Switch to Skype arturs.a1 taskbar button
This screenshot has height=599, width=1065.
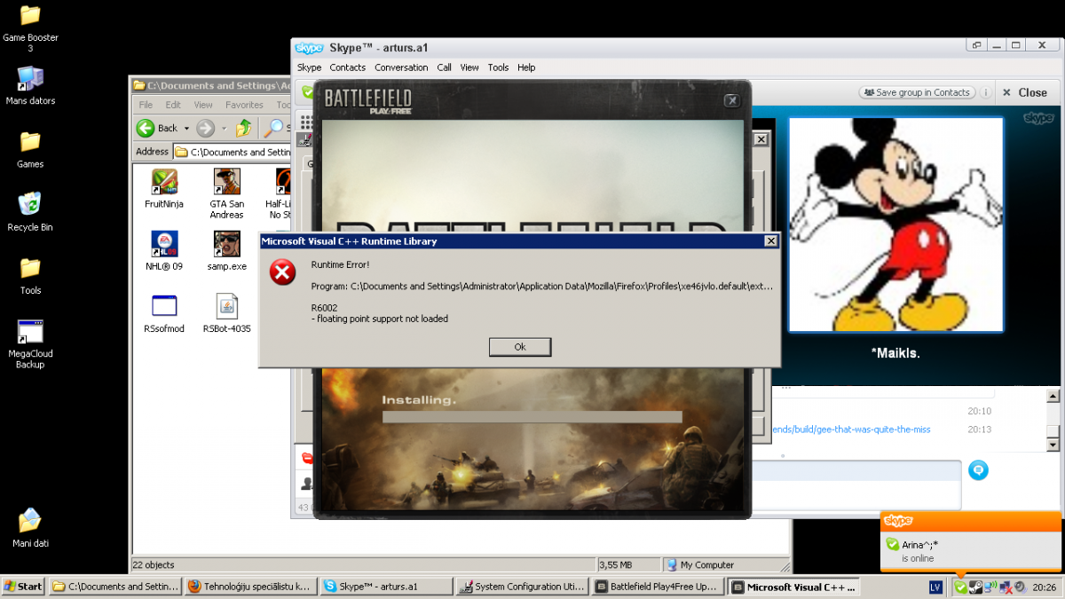tap(386, 587)
